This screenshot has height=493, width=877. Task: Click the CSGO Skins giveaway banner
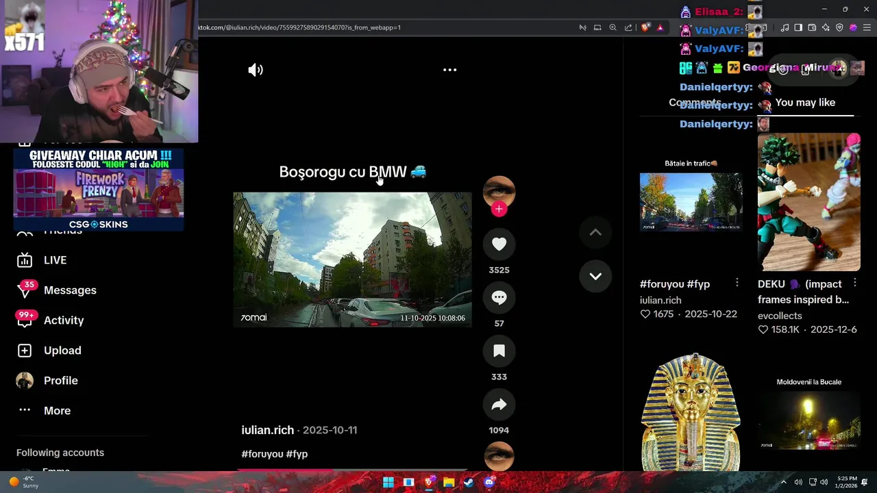(x=99, y=190)
